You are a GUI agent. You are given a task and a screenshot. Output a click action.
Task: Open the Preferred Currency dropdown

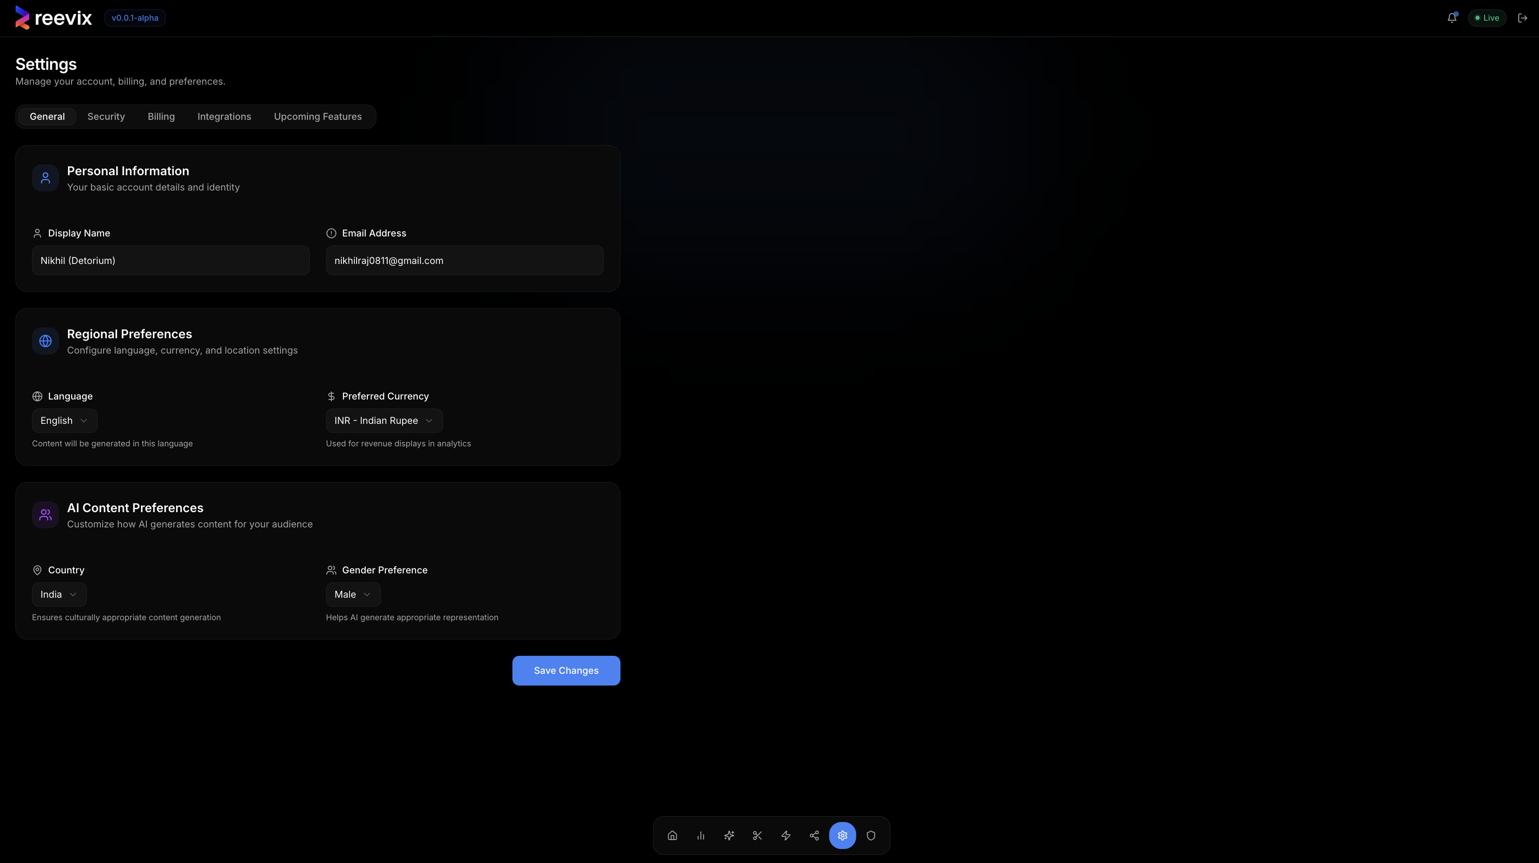tap(383, 420)
